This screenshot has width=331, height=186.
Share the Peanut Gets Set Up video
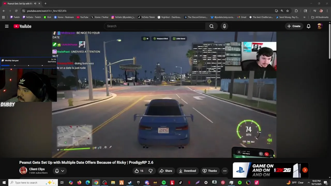tap(166, 171)
